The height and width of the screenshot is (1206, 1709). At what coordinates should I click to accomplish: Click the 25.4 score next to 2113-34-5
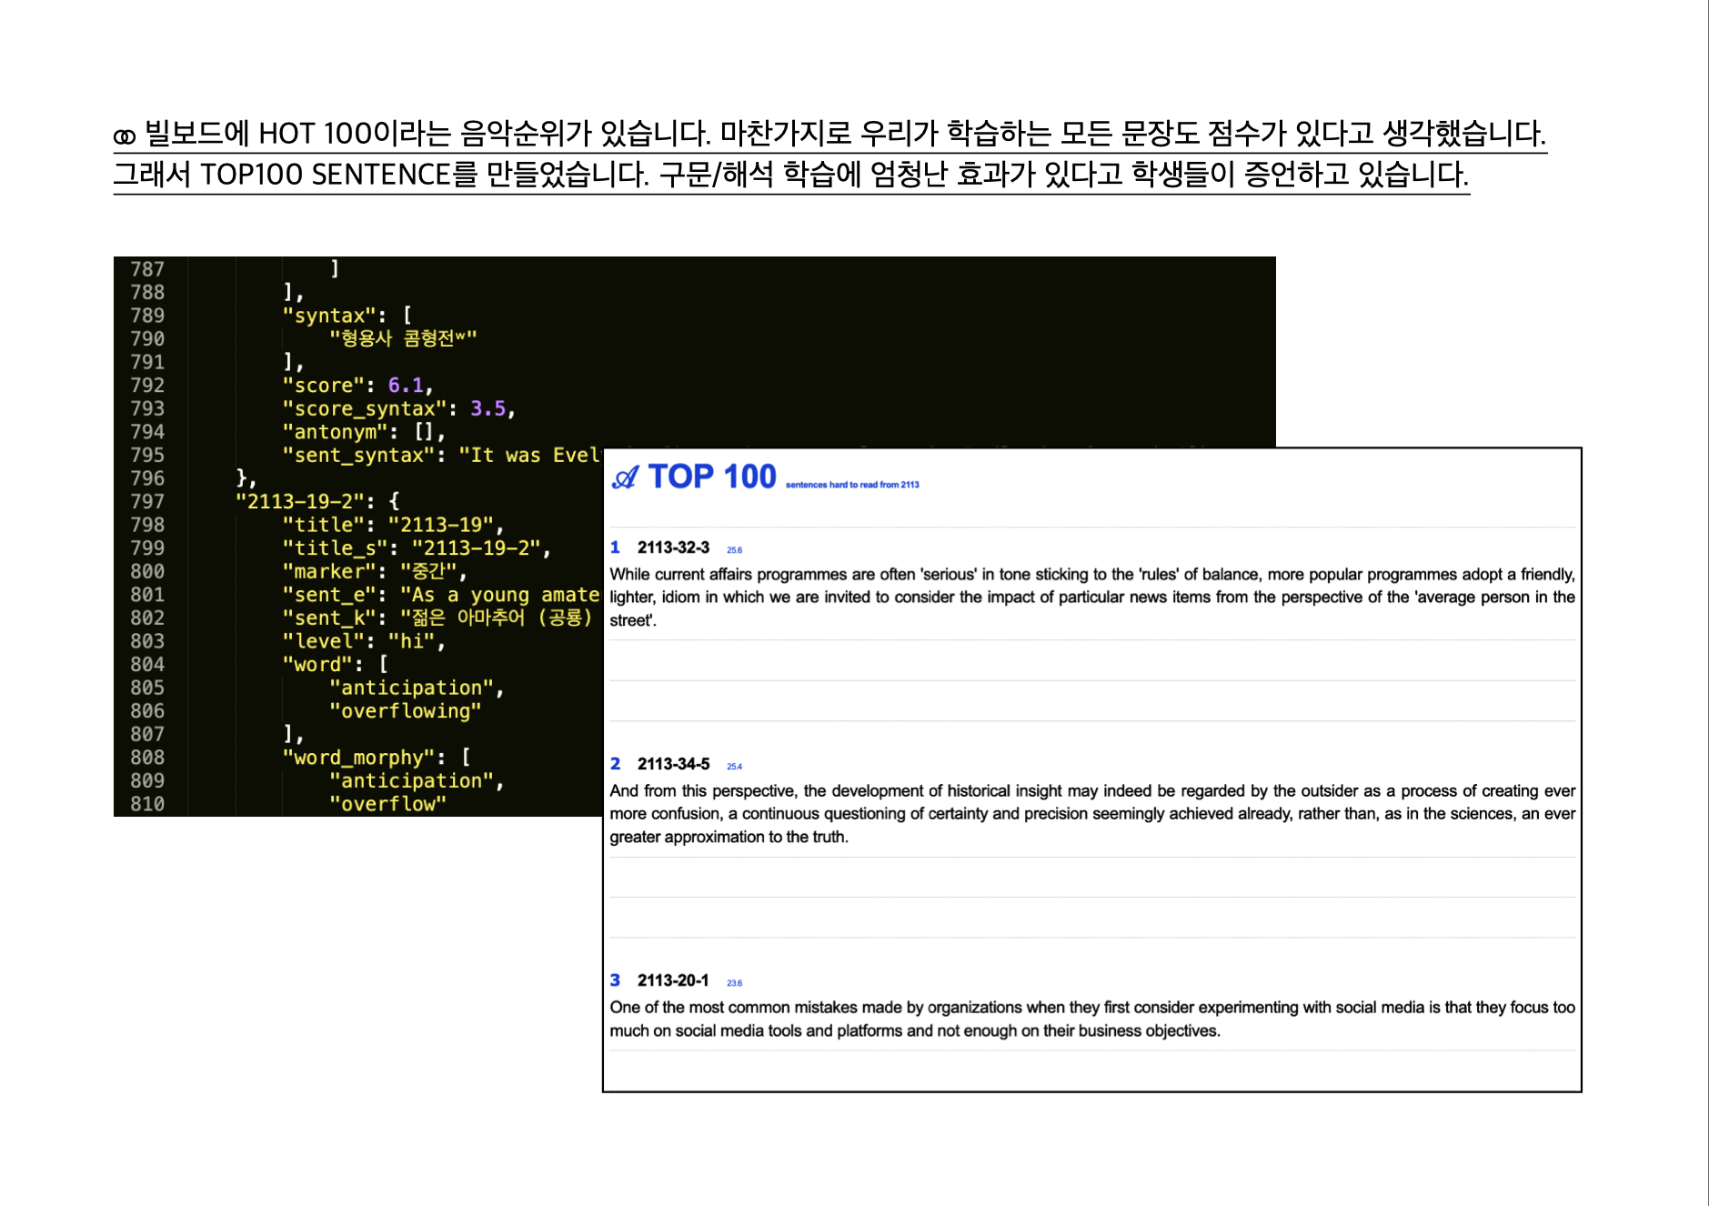pos(734,767)
